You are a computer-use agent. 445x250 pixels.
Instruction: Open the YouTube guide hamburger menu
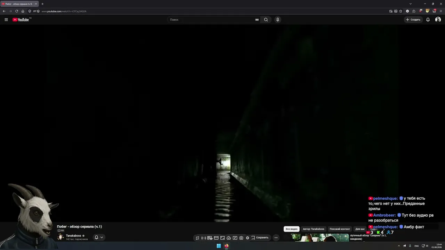[x=6, y=20]
